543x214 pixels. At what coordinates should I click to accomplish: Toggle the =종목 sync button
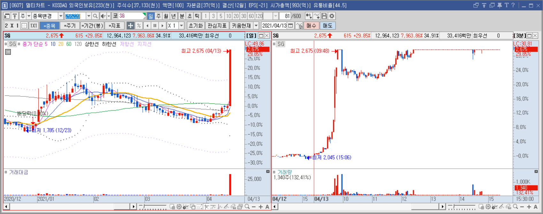(50, 26)
